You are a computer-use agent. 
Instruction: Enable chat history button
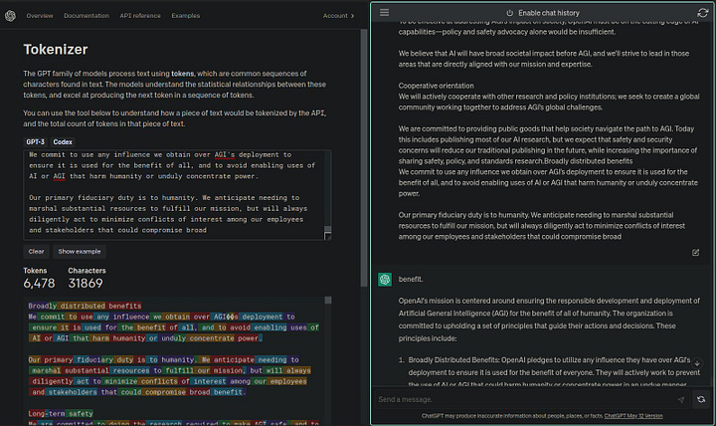click(543, 13)
